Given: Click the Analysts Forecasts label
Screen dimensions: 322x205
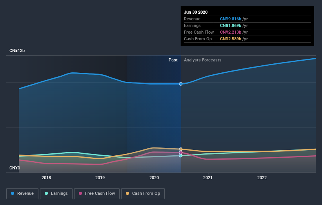Looking at the screenshot, I should coord(203,60).
